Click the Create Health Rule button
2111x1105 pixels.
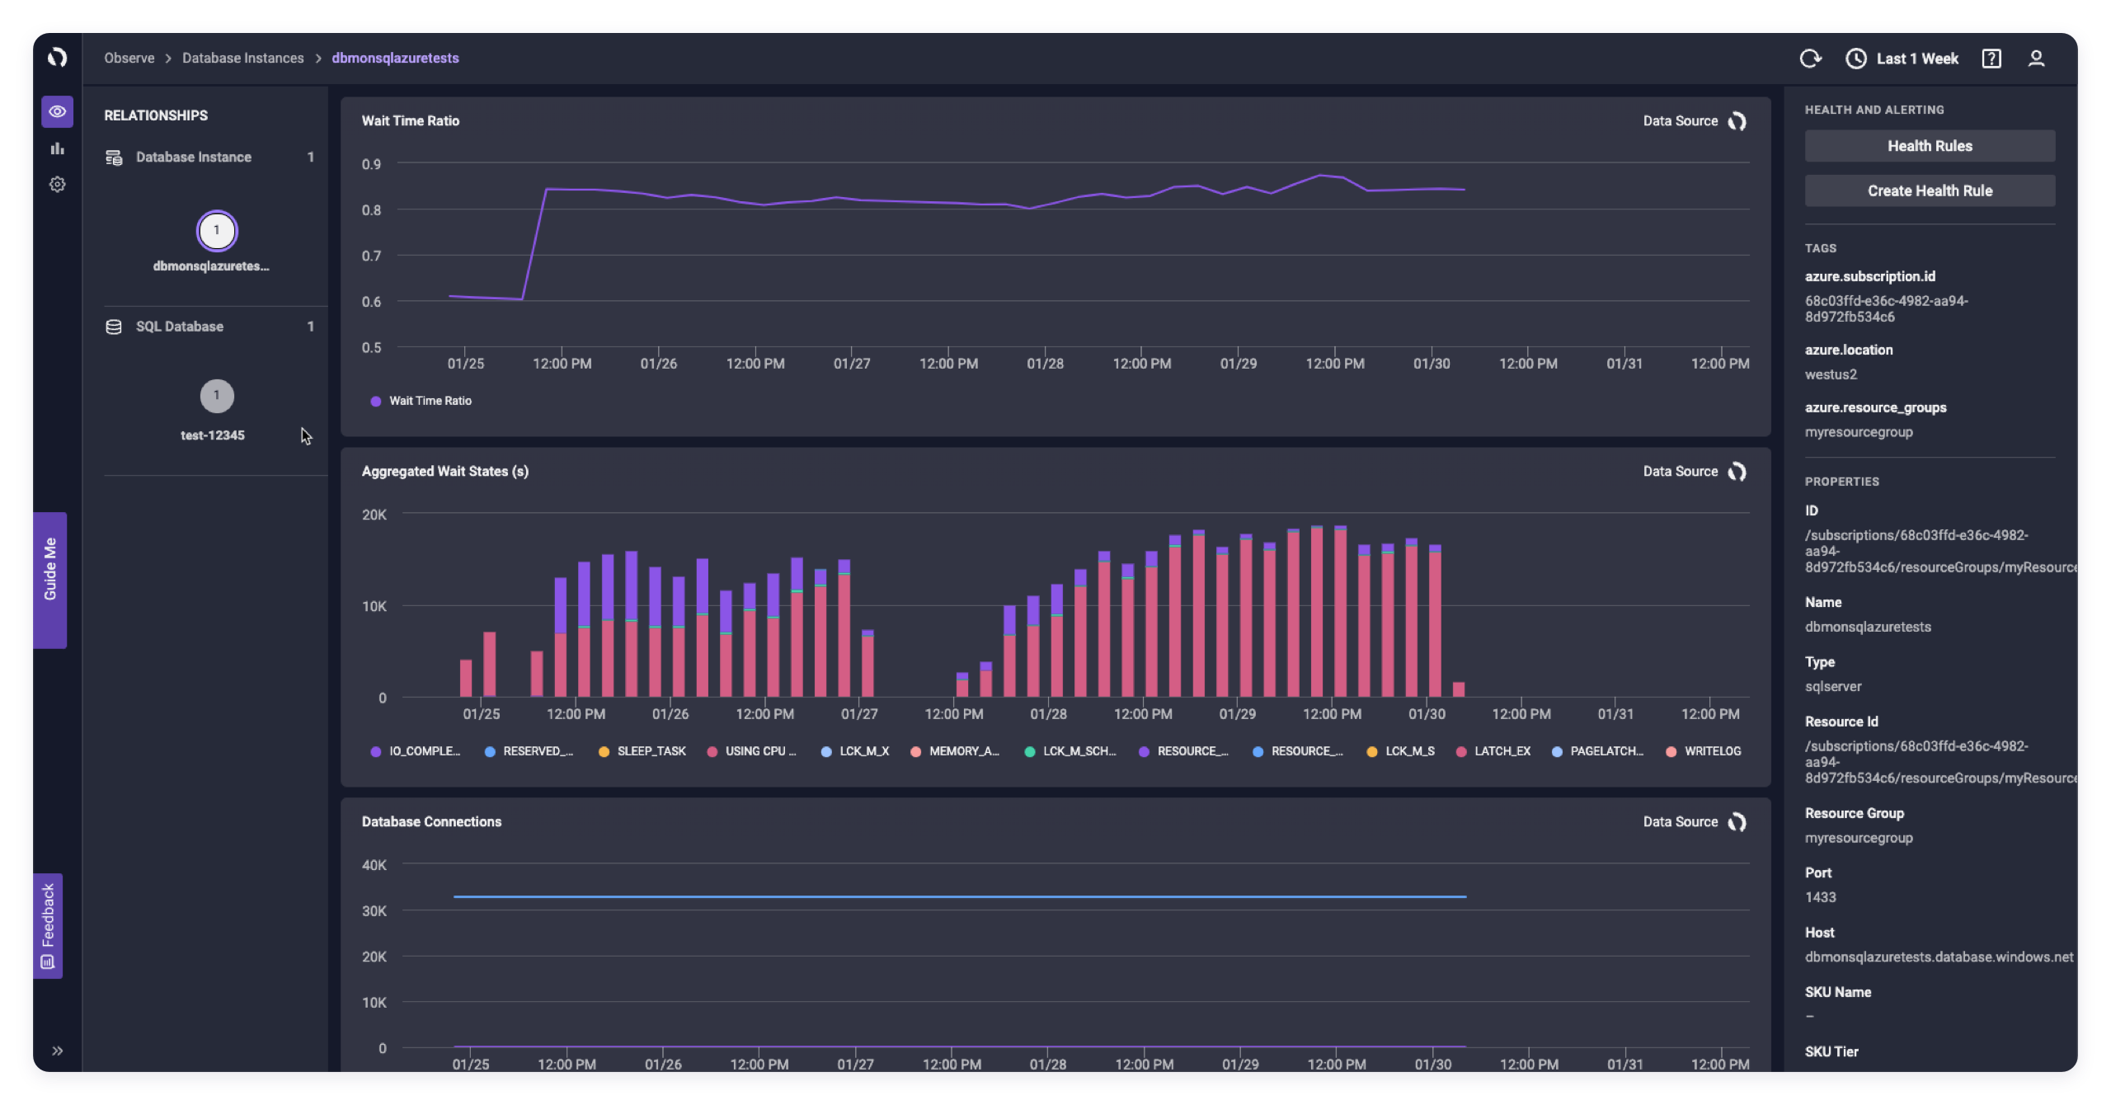(x=1930, y=190)
